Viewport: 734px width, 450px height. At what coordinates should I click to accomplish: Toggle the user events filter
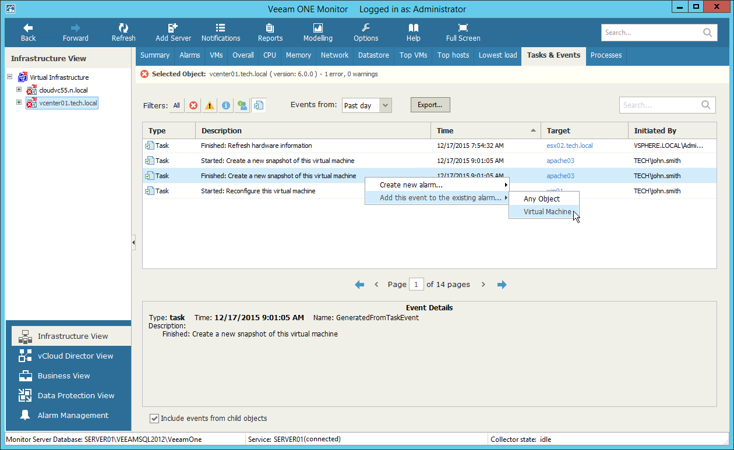coord(242,105)
